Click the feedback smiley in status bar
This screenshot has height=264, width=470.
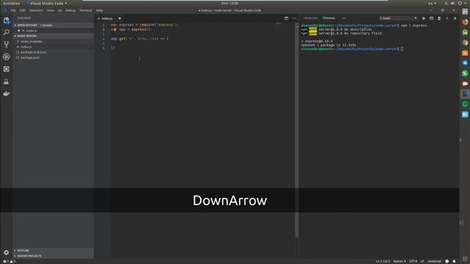(x=447, y=261)
